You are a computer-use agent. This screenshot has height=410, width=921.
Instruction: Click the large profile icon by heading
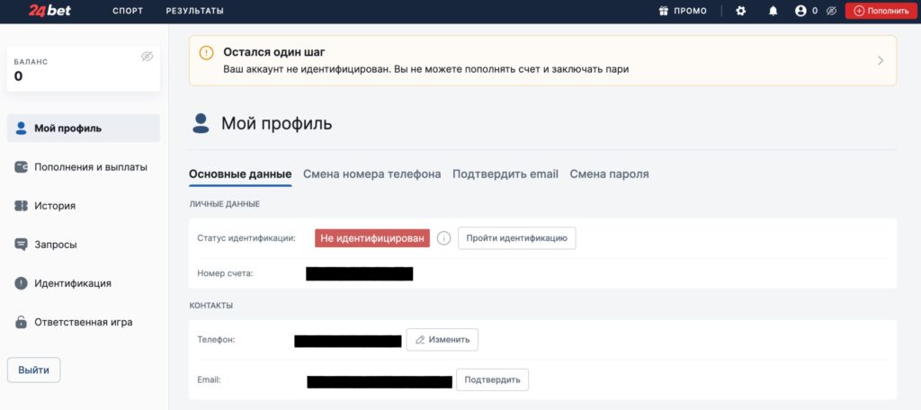(201, 123)
